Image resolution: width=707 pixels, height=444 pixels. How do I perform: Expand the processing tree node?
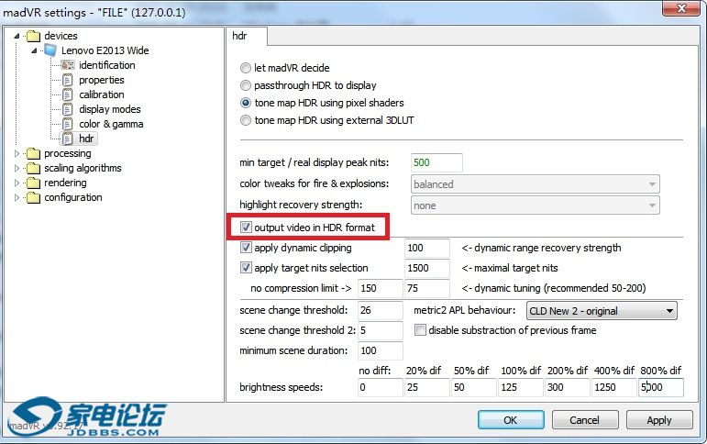17,153
